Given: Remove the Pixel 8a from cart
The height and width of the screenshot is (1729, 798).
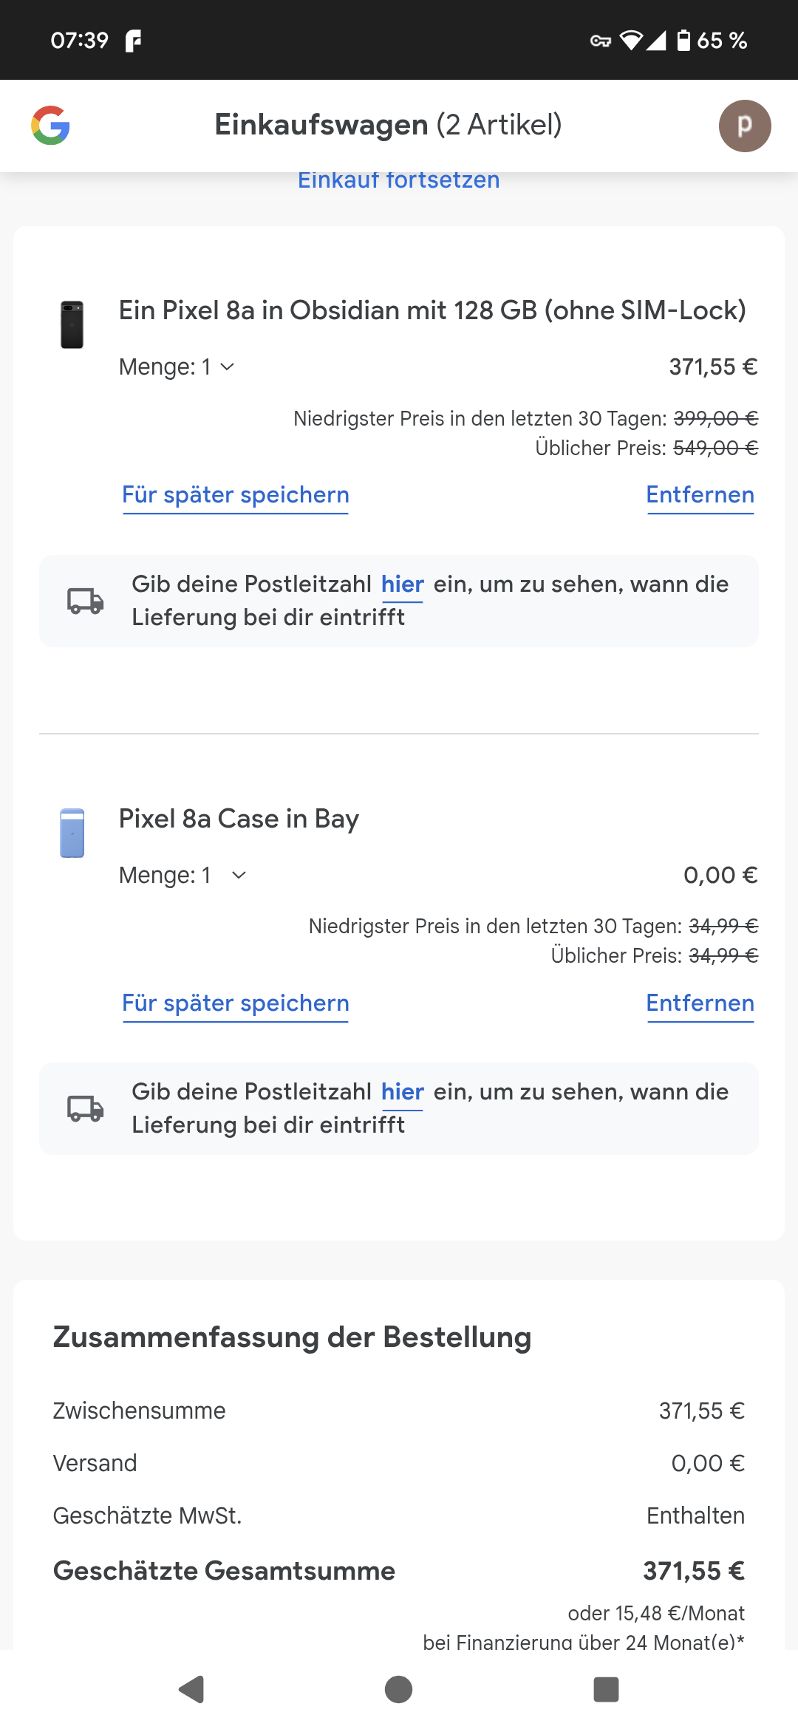Looking at the screenshot, I should pyautogui.click(x=700, y=495).
